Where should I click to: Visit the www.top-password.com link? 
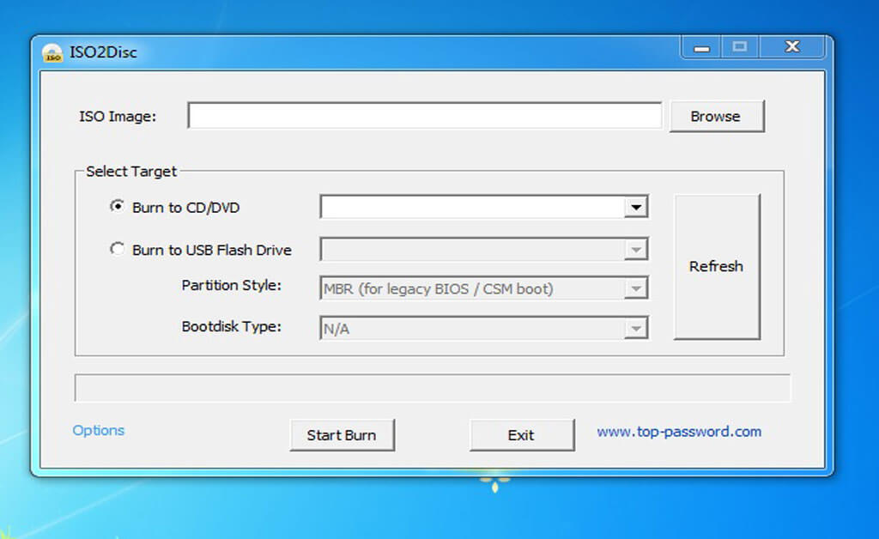(678, 432)
